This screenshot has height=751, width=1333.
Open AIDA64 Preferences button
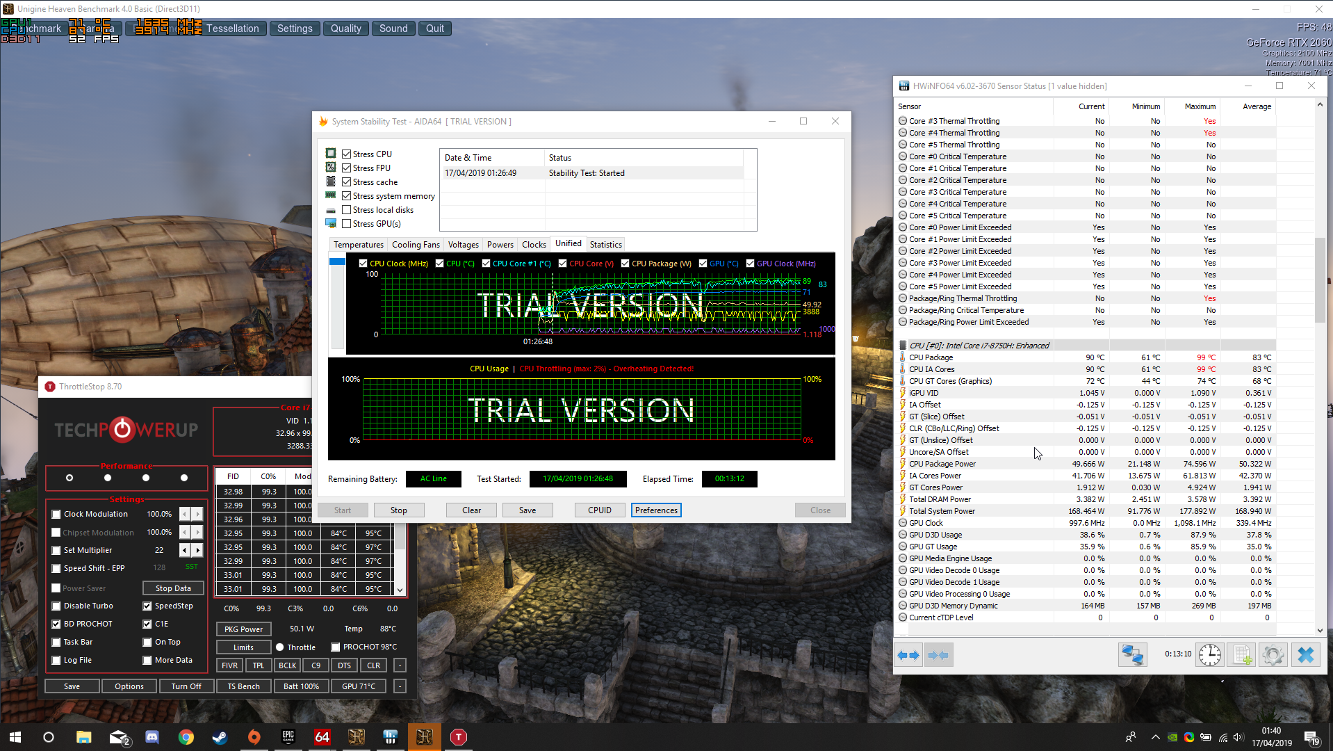tap(656, 510)
